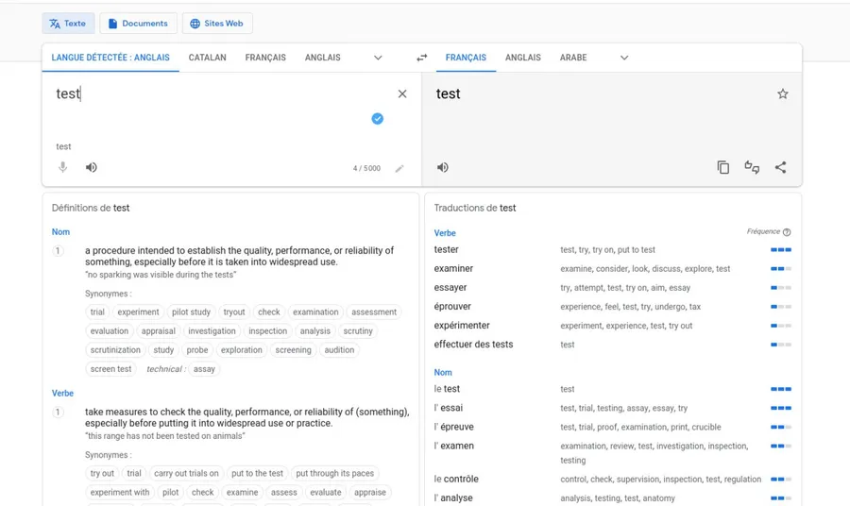The width and height of the screenshot is (850, 506).
Task: Expand the target languages dropdown chevron
Action: 624,58
